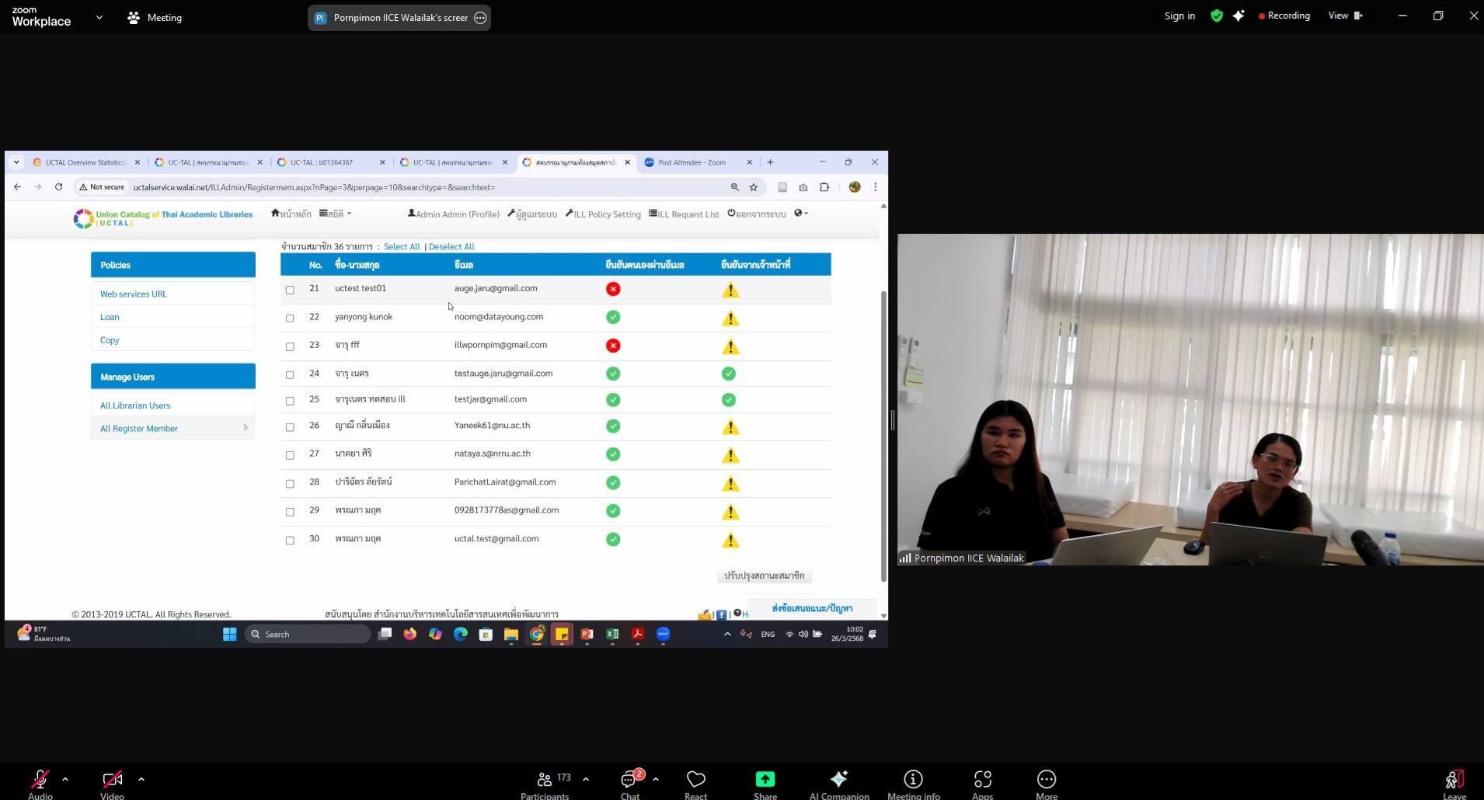This screenshot has width=1484, height=800.
Task: Click the Sign in link
Action: 1179,16
